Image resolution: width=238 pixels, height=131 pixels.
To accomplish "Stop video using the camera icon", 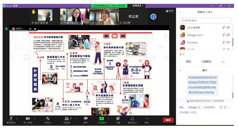I will point(28,118).
